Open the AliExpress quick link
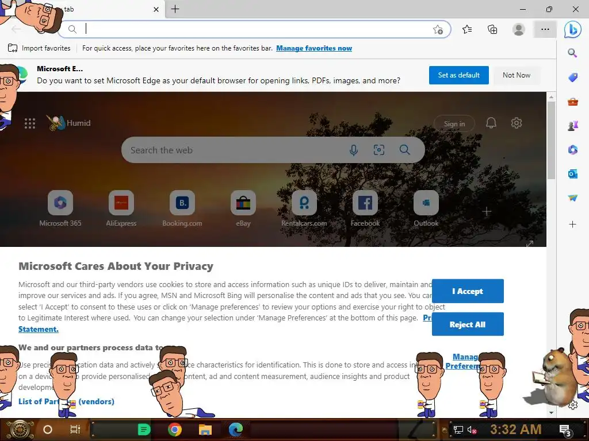589x441 pixels. (121, 208)
